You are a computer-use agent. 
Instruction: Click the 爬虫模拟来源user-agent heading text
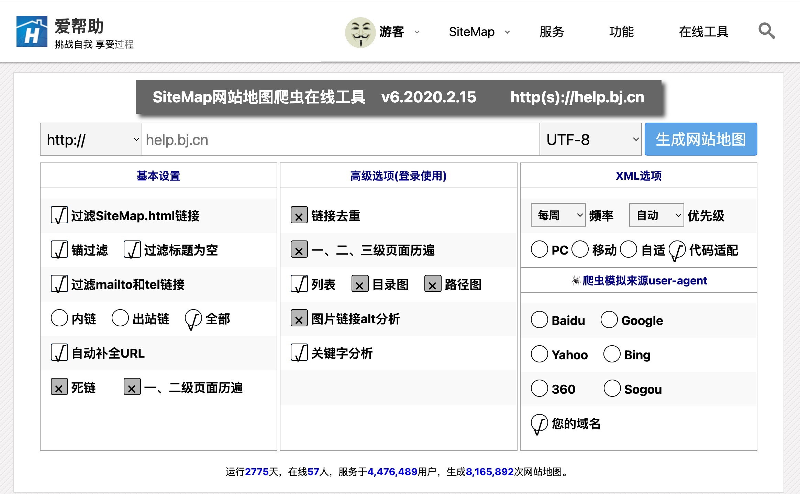point(645,281)
